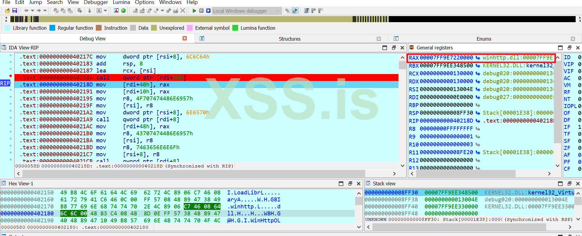Click the asterisk array icon
Image resolution: width=582 pixels, height=236 pixels.
click(x=169, y=11)
